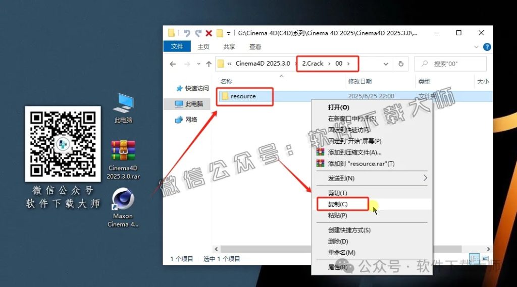Click the 1 个项目 status bar text

tap(181, 259)
